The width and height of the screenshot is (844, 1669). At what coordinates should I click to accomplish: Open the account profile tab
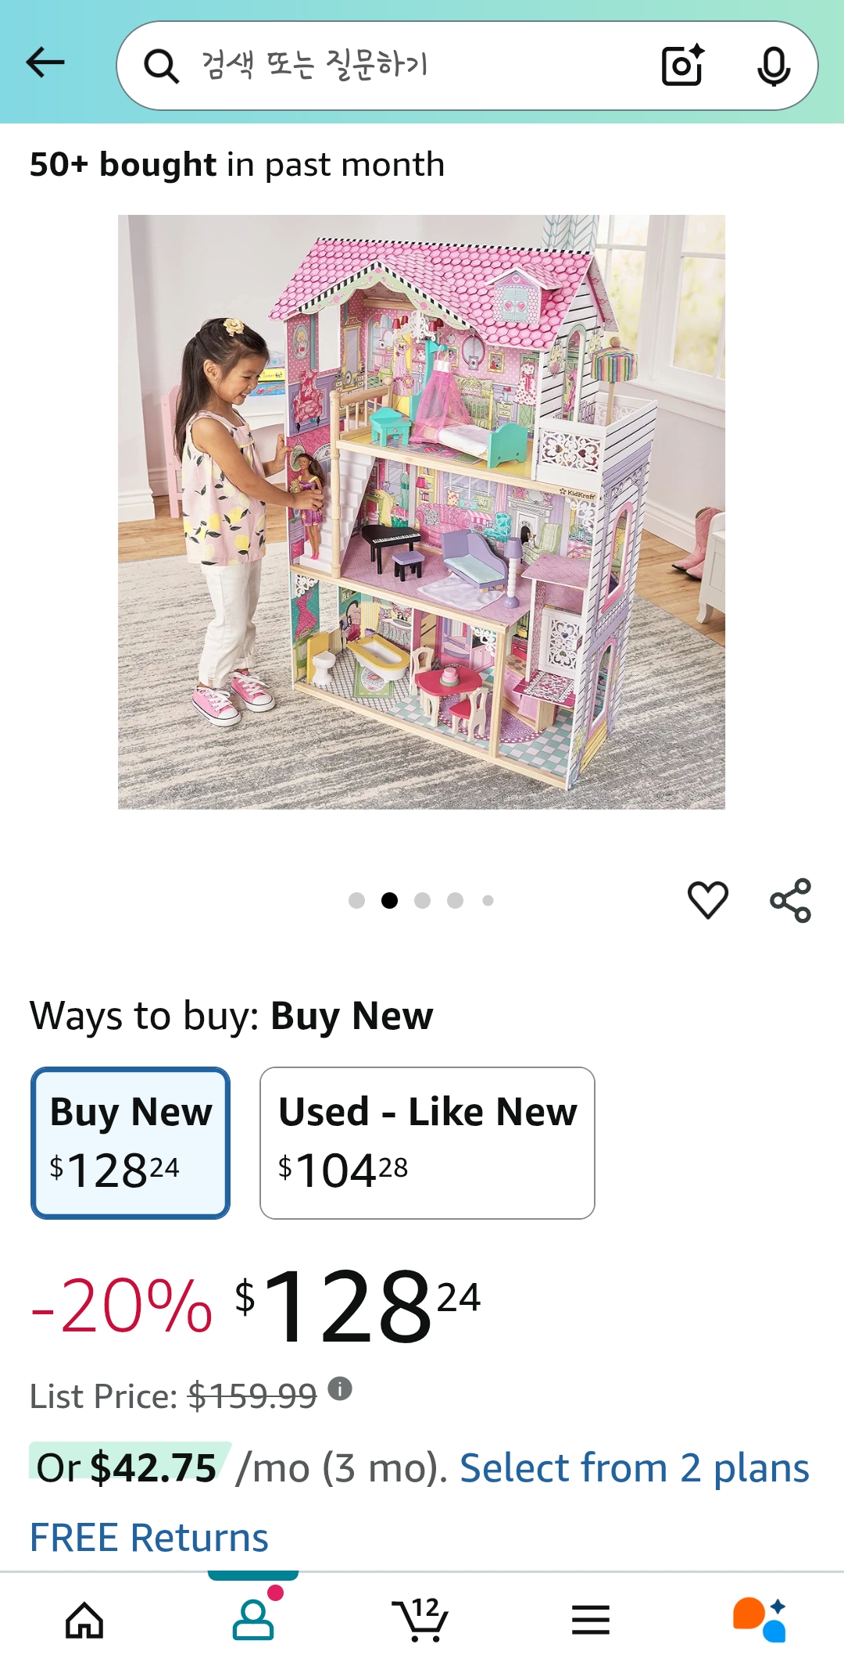(x=253, y=1620)
